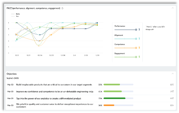Click the 61% progress bar for confidence objective
This screenshot has width=179, height=113.
[x=118, y=91]
